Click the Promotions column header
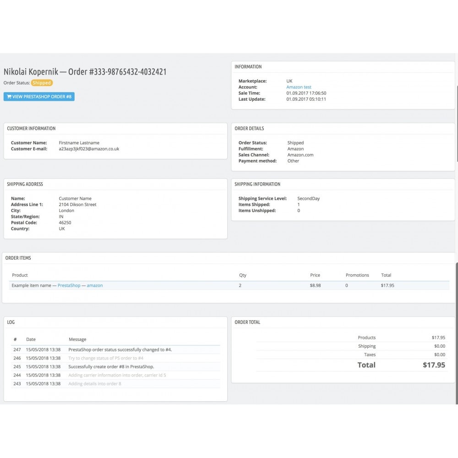Image resolution: width=458 pixels, height=458 pixels. (357, 275)
